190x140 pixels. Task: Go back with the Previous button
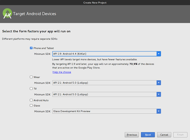point(132,135)
